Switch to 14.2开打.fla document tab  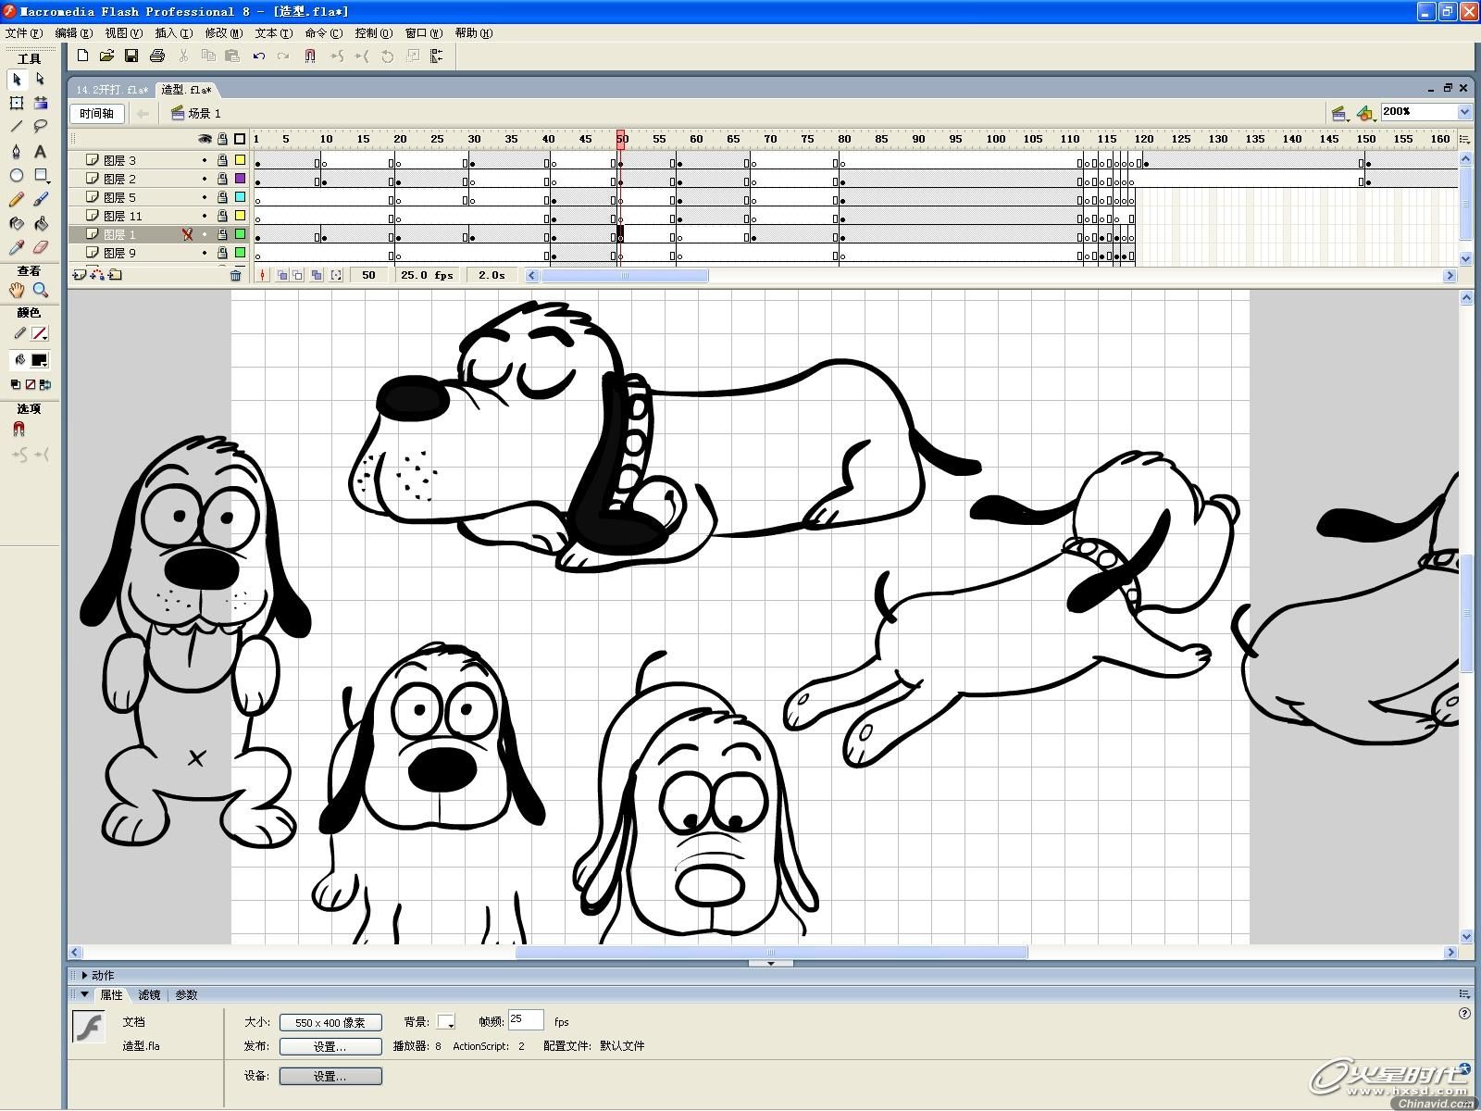(x=111, y=90)
